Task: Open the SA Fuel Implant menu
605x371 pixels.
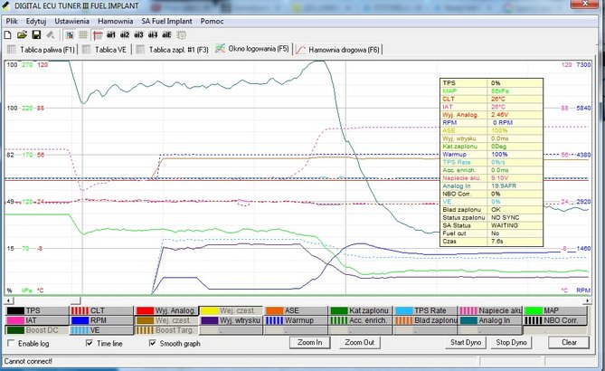Action: (x=166, y=21)
